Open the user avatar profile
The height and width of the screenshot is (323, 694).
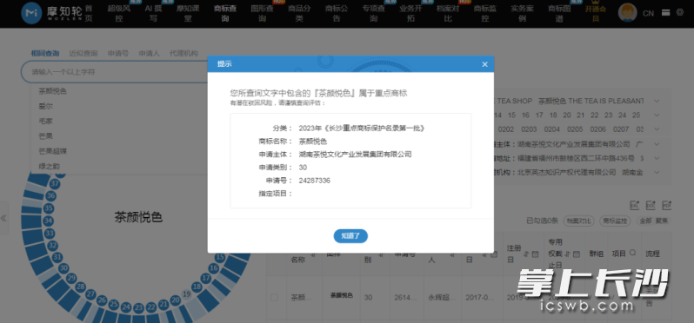tap(627, 13)
